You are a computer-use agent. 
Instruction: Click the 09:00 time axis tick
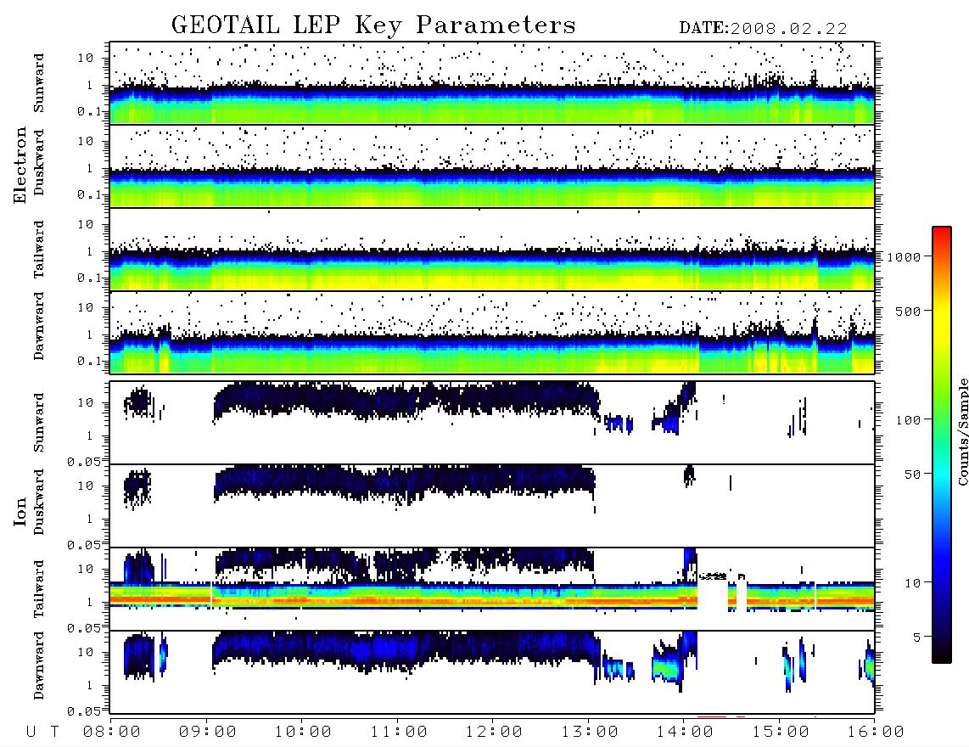(208, 733)
